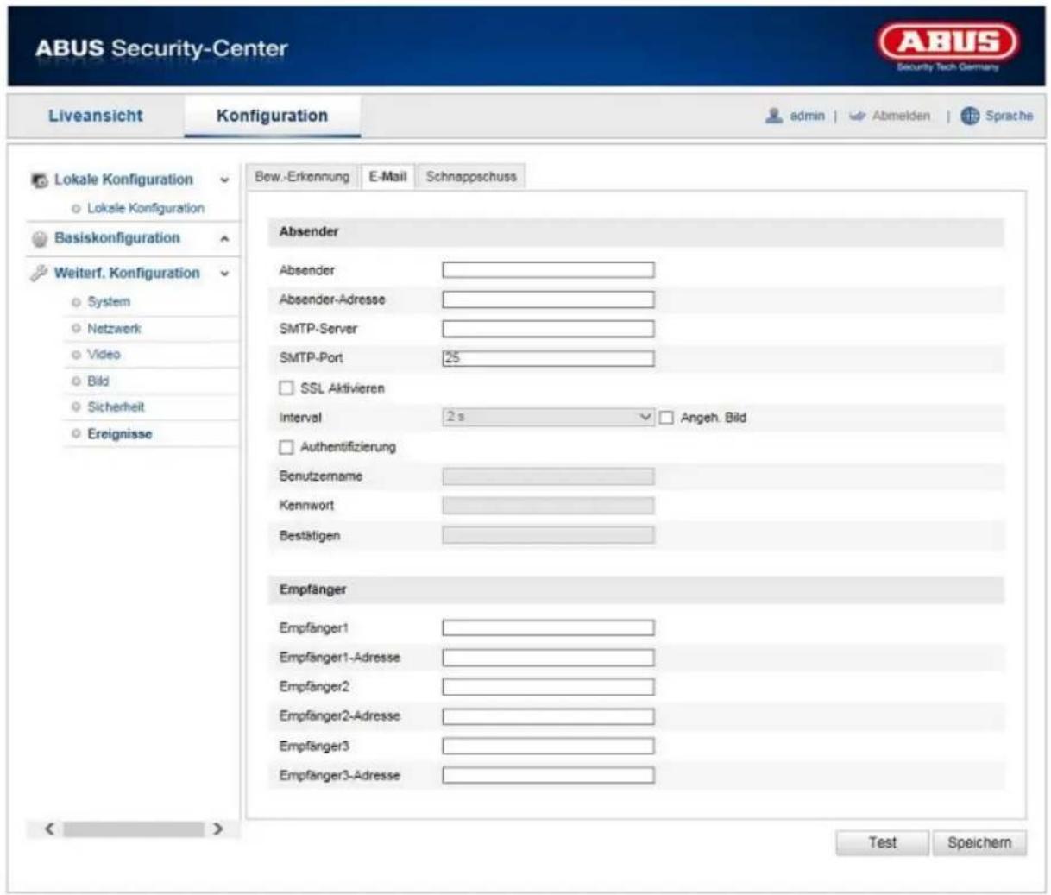
Task: Click the SMTP-Port label text
Action: 311,358
